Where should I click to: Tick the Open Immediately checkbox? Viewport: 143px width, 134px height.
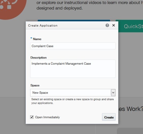(32, 117)
